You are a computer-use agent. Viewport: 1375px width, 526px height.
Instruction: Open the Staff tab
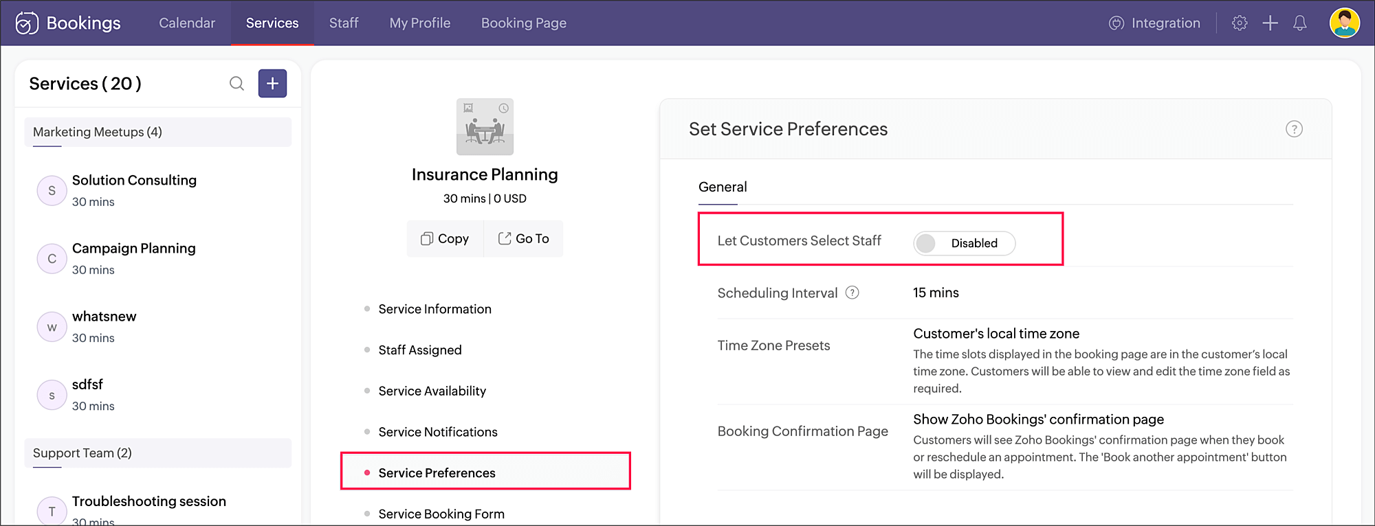344,23
